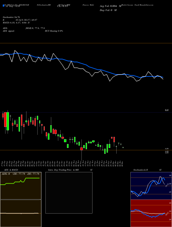
Task: Click the 'Day Vol: 0 M' text
Action: 108,10
